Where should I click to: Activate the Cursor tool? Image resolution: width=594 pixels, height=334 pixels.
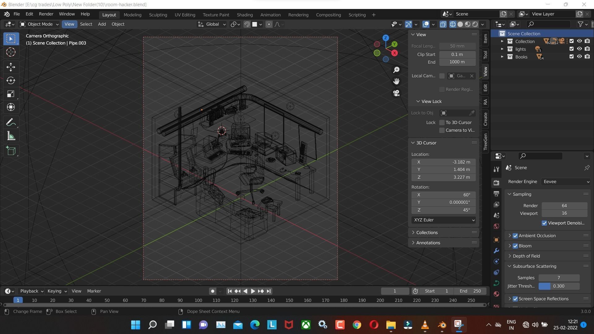point(11,52)
